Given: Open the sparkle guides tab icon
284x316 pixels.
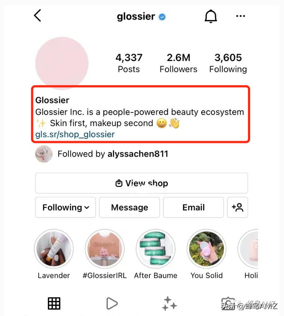Looking at the screenshot, I should tap(170, 304).
